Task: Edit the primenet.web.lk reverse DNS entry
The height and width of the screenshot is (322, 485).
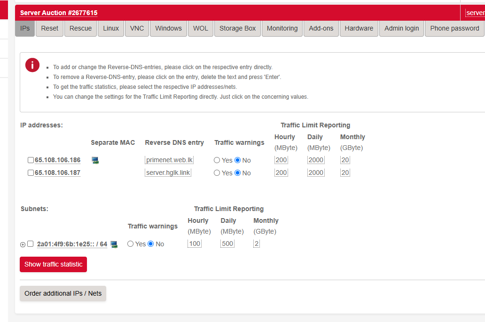Action: tap(170, 160)
